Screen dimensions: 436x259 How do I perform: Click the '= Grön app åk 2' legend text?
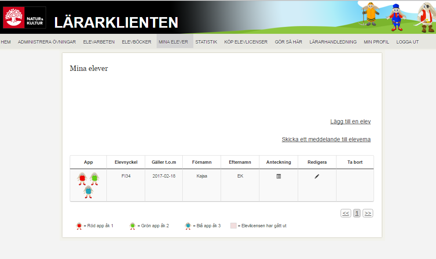click(x=153, y=226)
